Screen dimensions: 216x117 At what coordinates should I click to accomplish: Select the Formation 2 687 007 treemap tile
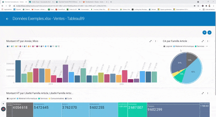137,110
